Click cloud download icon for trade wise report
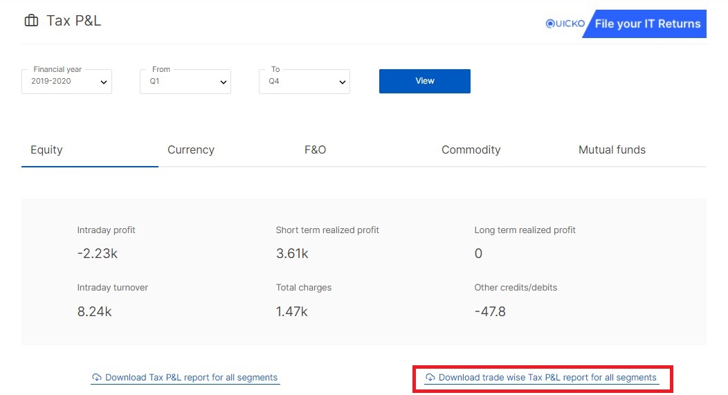The image size is (728, 395). coord(430,378)
